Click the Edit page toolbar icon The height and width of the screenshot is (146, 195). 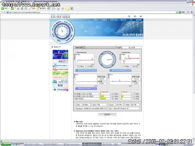tap(62, 9)
